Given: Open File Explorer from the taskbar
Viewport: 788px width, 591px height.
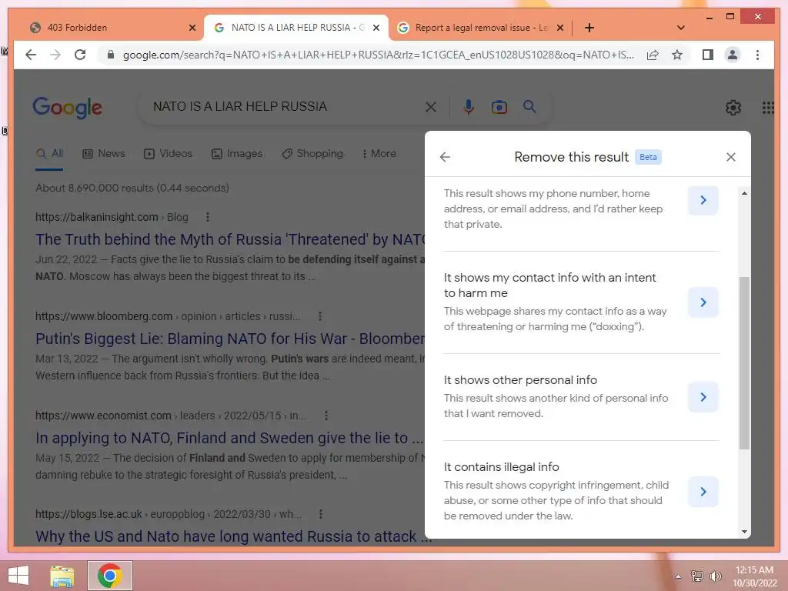Looking at the screenshot, I should pos(62,576).
